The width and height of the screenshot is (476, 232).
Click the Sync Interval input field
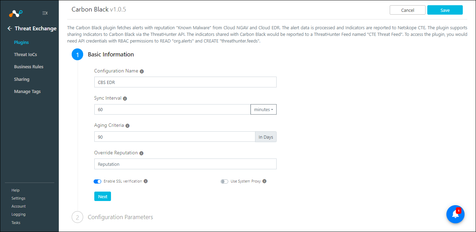(172, 109)
